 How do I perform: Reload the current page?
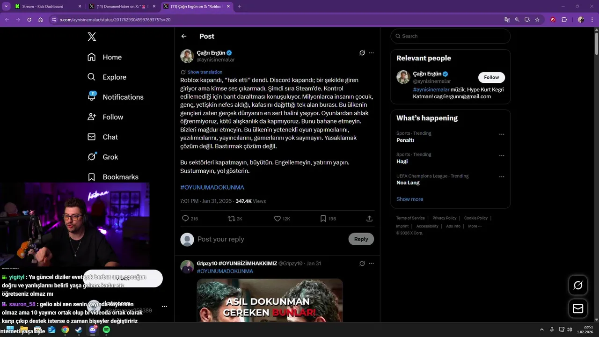[x=29, y=20]
